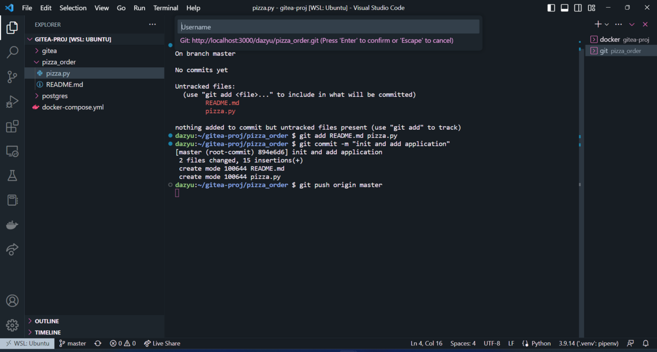Screen dimensions: 657x352
Task: Open the Live Share view in activity bar
Action: [x=12, y=250]
